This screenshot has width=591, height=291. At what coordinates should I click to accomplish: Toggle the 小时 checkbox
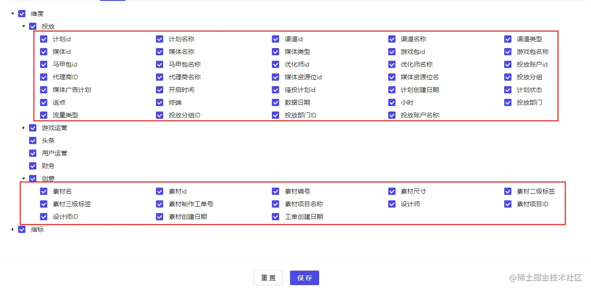[x=392, y=102]
